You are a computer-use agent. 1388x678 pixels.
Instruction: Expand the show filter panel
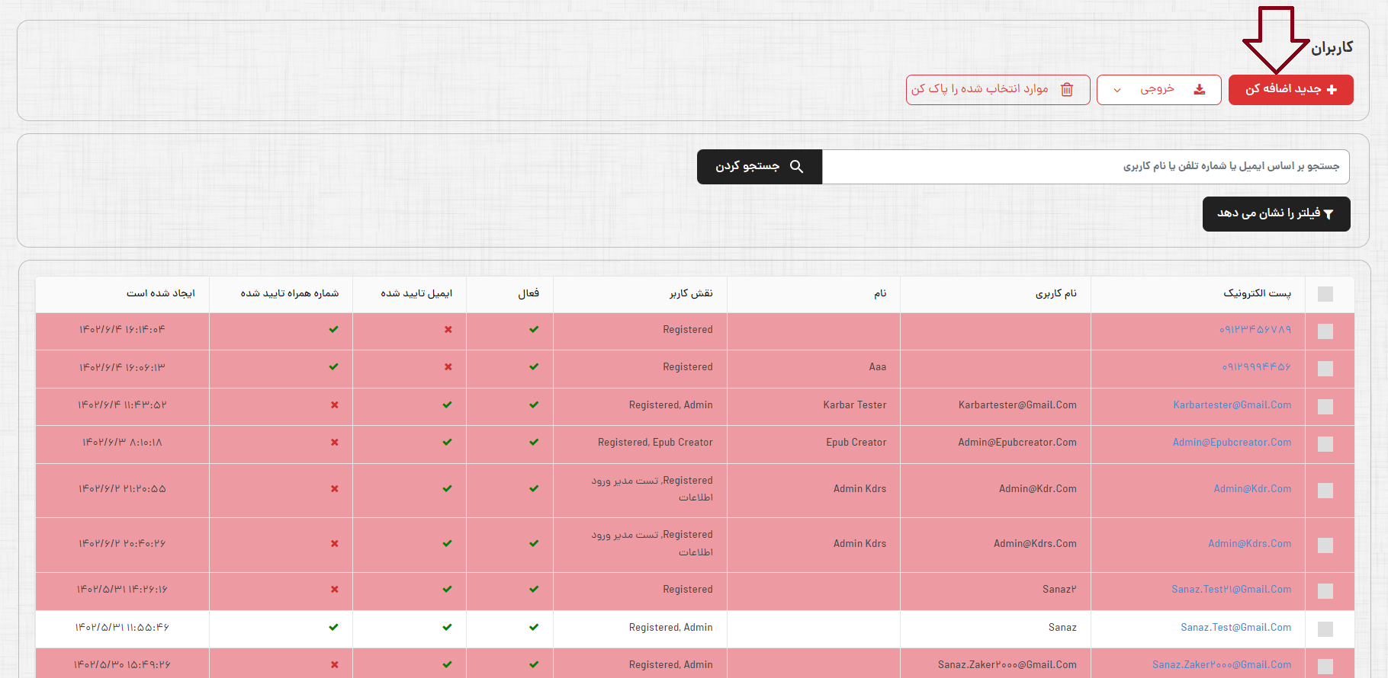point(1276,214)
